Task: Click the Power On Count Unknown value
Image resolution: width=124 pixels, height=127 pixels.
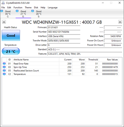Action: [x=113, y=41]
